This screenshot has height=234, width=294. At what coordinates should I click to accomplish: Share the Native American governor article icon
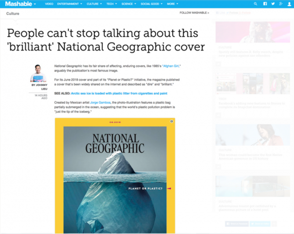(218, 167)
